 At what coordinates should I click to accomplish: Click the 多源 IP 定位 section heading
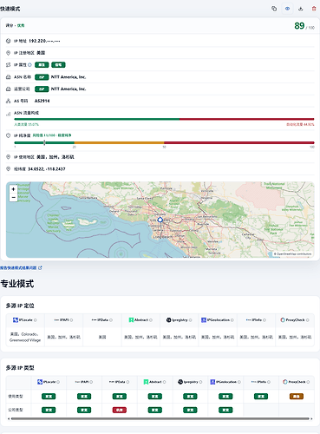(x=20, y=306)
